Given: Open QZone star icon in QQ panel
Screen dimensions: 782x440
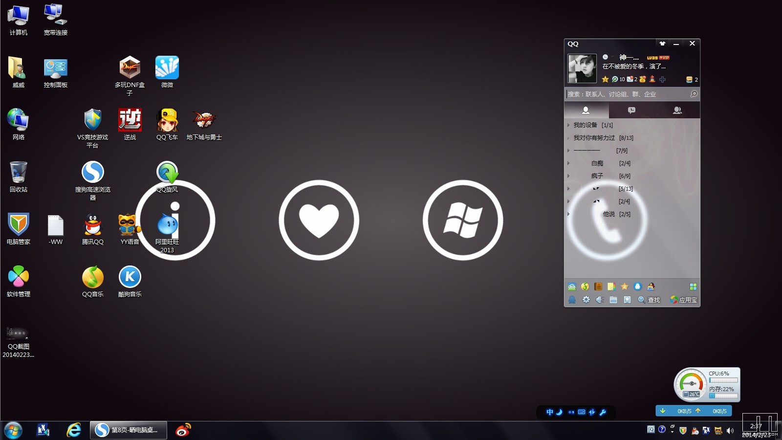Looking at the screenshot, I should coord(605,79).
